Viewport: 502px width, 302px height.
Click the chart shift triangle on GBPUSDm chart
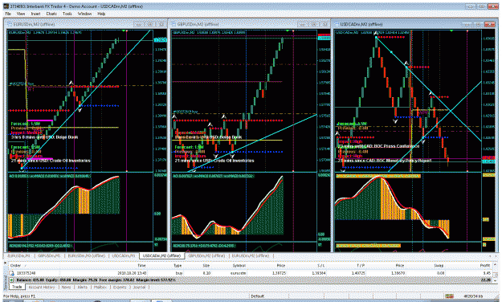click(x=288, y=31)
